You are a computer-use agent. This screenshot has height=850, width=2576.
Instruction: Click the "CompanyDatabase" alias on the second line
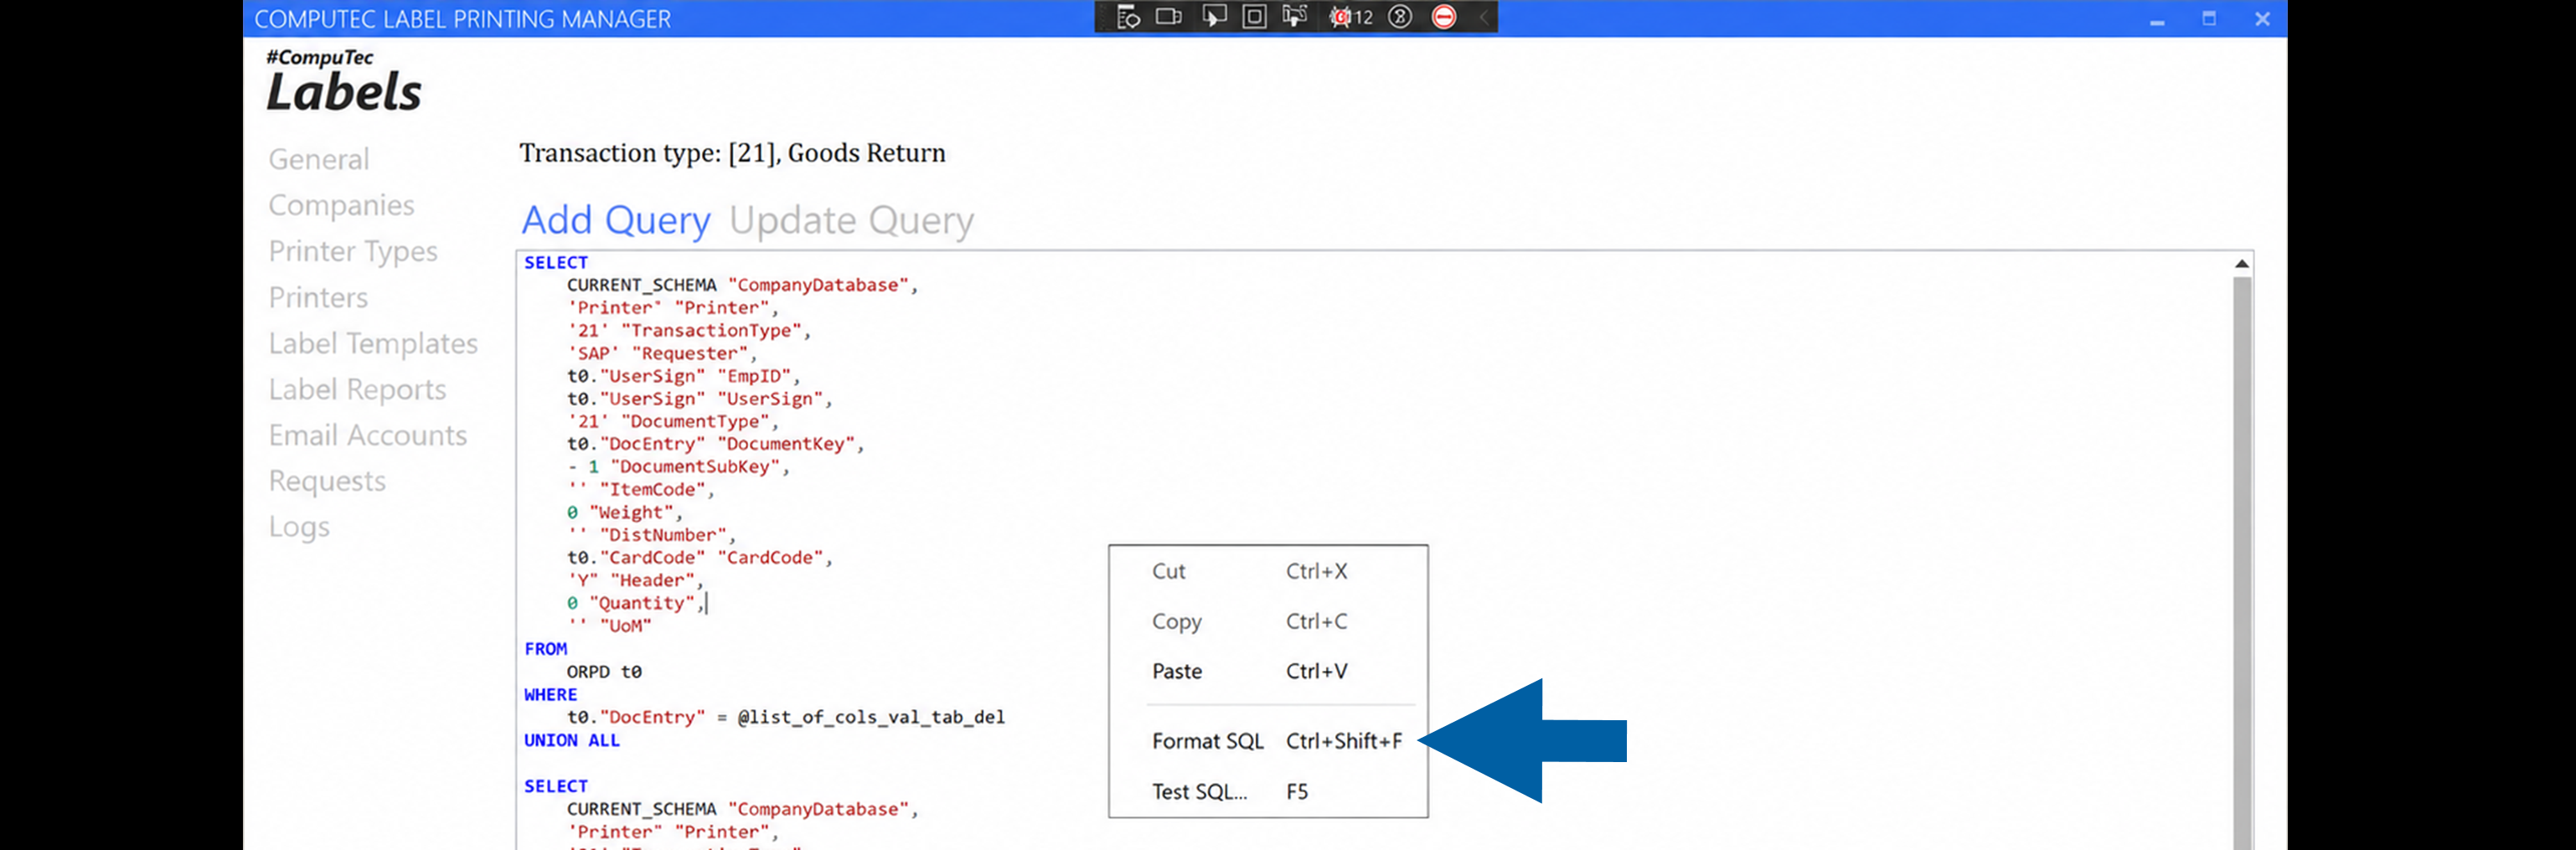[x=818, y=285]
